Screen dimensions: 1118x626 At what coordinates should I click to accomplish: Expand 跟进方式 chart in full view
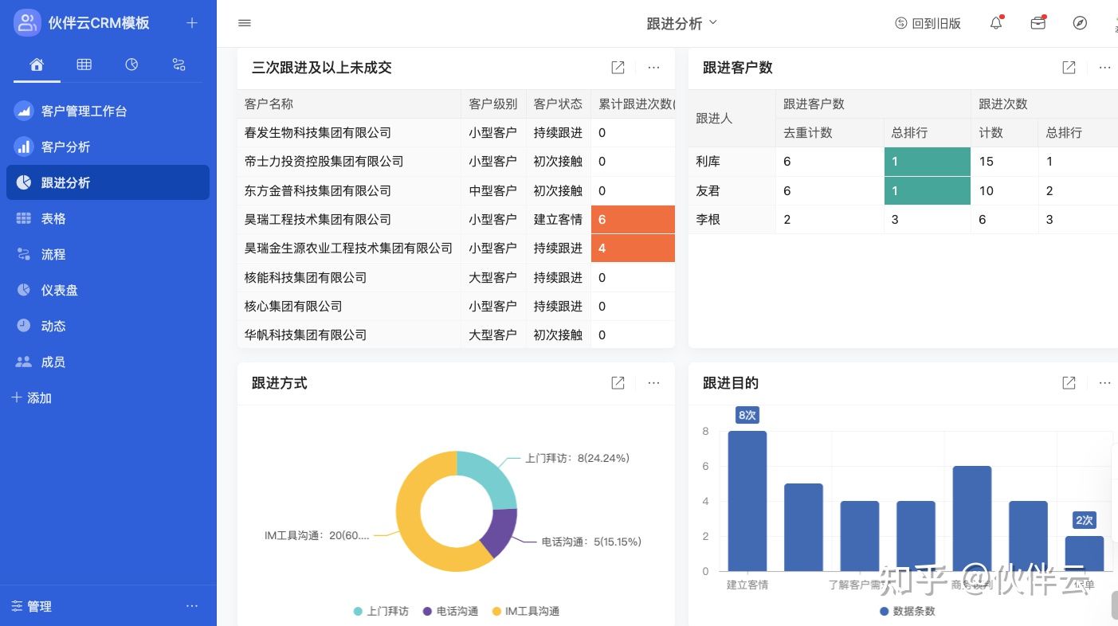[618, 383]
